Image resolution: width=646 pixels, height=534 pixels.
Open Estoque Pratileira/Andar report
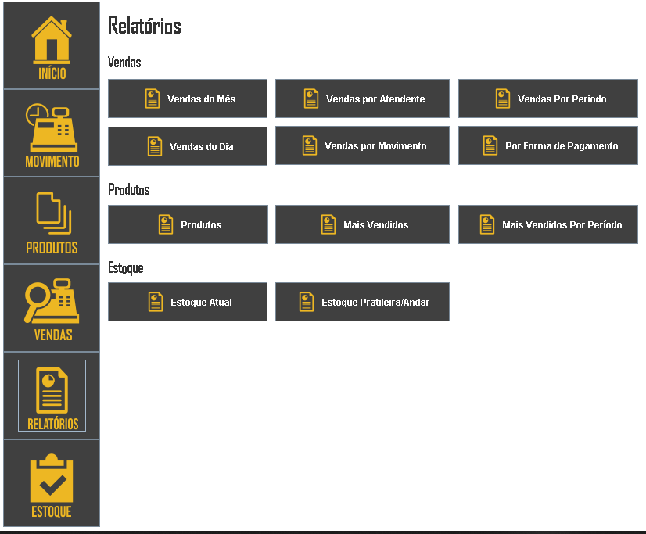362,302
